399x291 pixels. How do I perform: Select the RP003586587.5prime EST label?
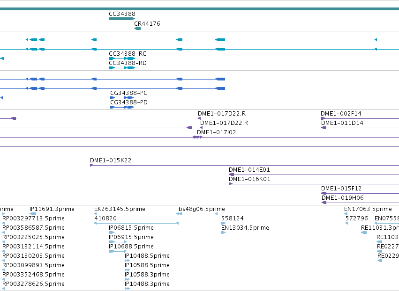click(34, 228)
